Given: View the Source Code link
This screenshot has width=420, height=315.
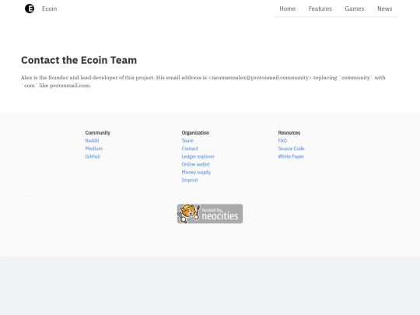Looking at the screenshot, I should [x=291, y=149].
